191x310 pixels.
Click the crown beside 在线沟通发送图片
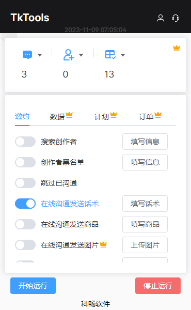tap(103, 244)
